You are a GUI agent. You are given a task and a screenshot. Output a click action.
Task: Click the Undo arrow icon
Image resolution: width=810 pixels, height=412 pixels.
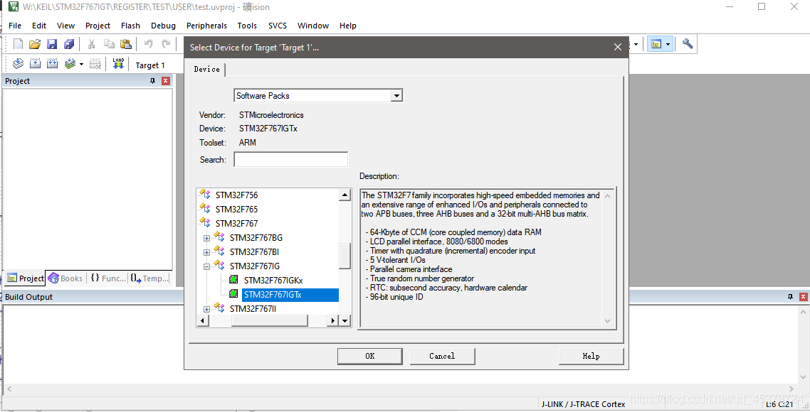(148, 44)
